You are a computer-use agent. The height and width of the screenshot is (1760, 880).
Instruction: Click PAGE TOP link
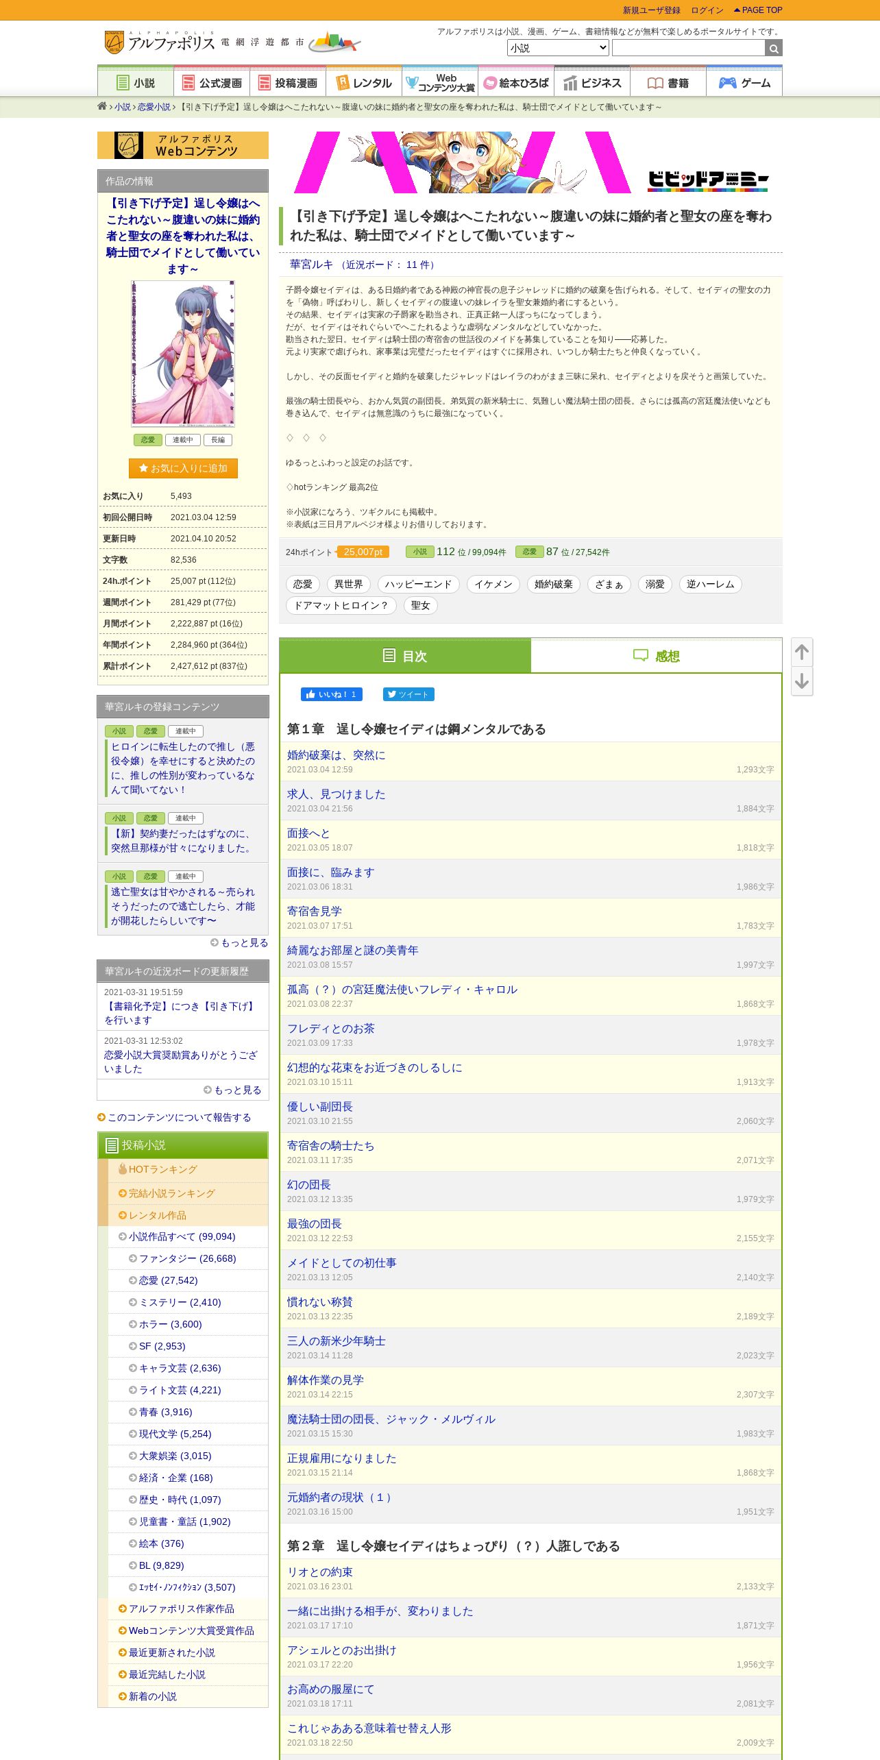point(758,10)
